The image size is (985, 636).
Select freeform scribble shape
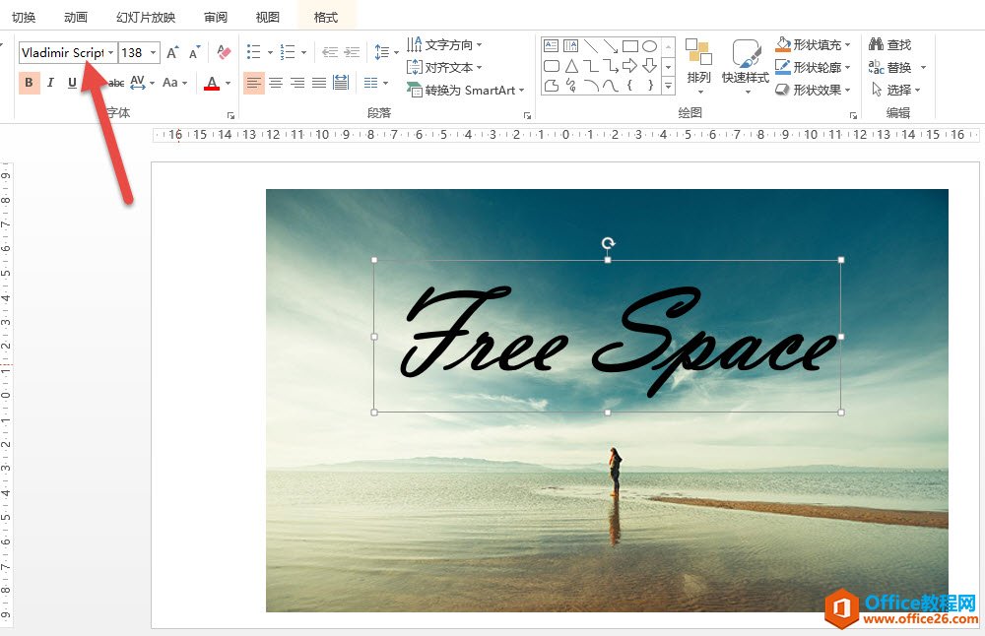[x=571, y=85]
